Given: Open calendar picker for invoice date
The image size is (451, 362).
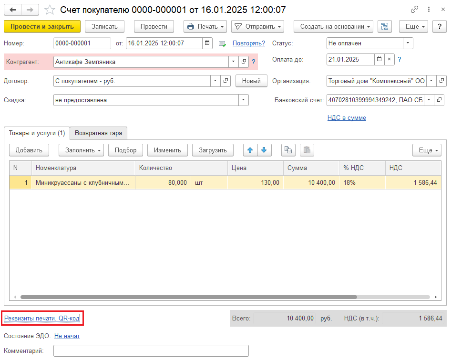Looking at the screenshot, I should point(207,43).
